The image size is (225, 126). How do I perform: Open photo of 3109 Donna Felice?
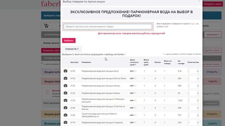pos(65,78)
